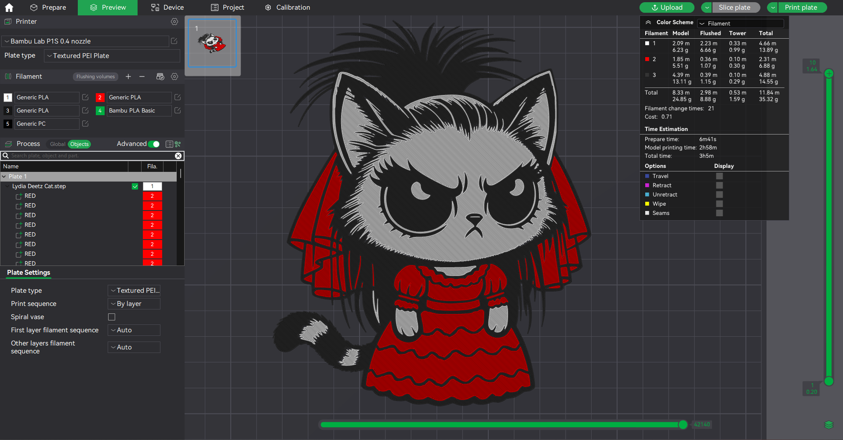Open Other layers filament sequence dropdown

tap(134, 347)
